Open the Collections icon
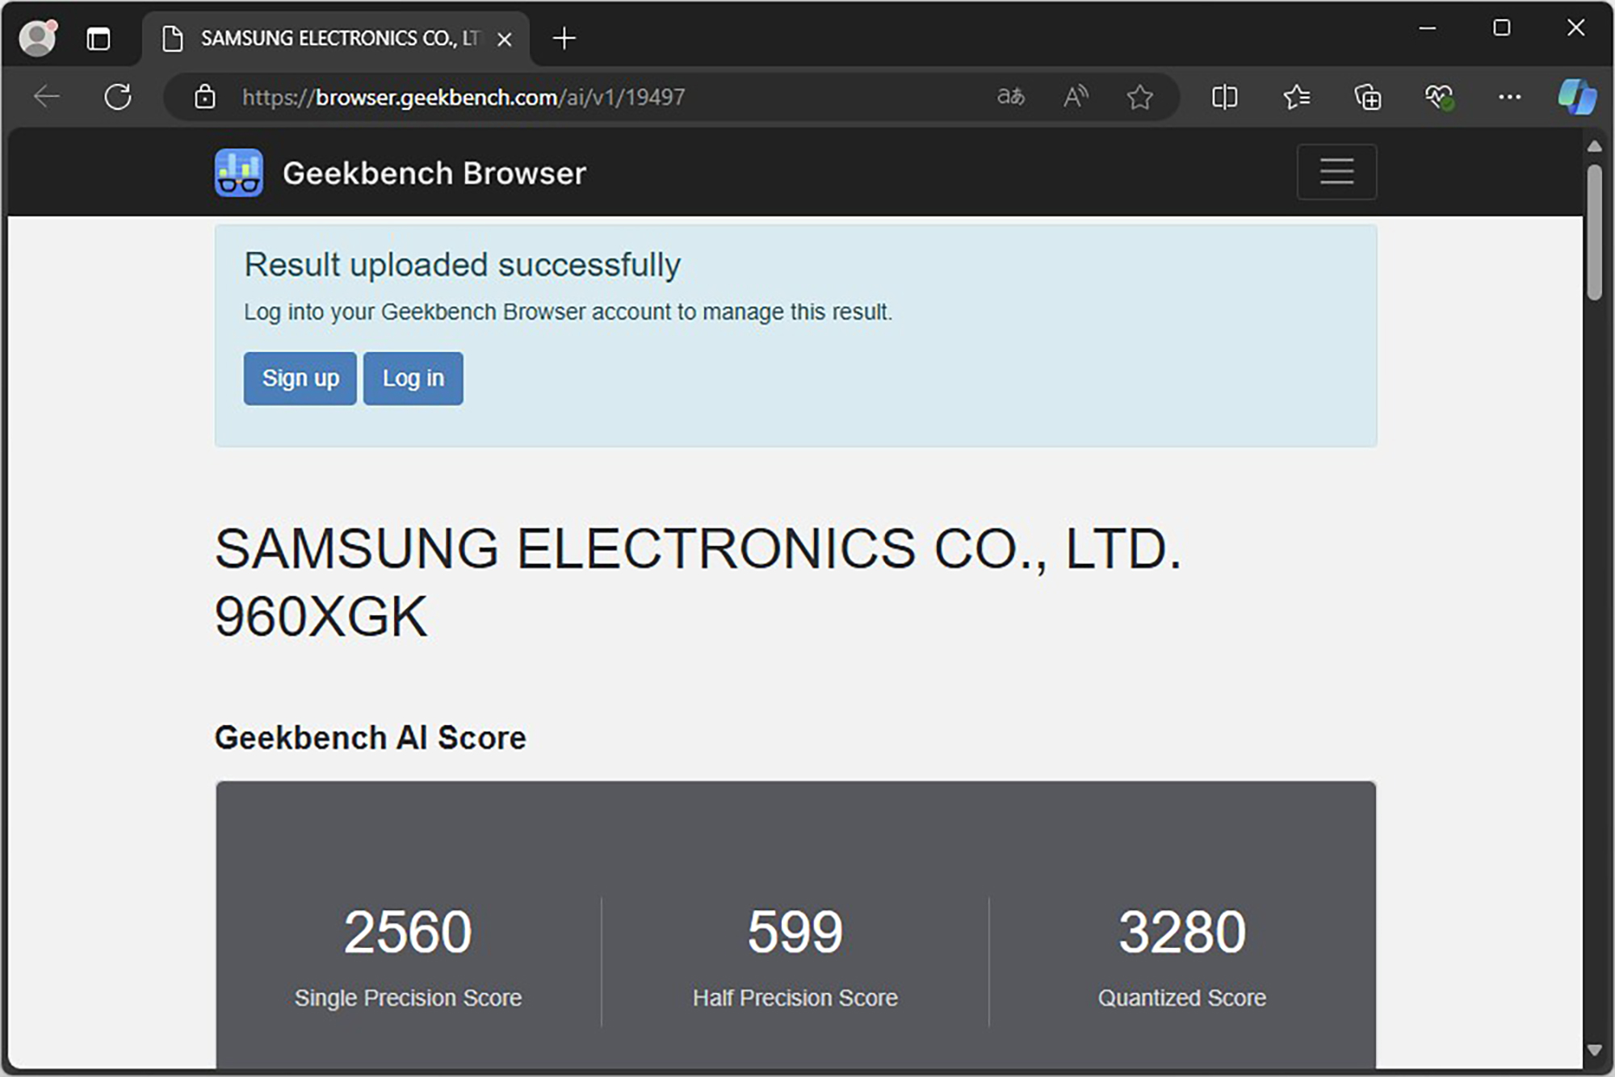 pos(1367,97)
